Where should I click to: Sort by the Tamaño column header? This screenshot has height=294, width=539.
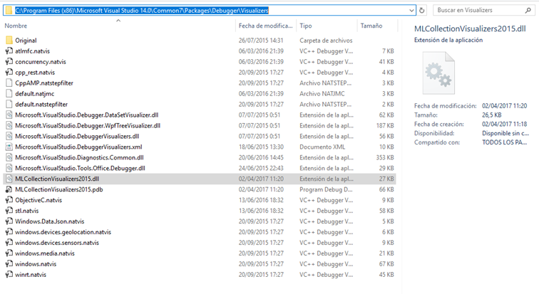pos(371,26)
